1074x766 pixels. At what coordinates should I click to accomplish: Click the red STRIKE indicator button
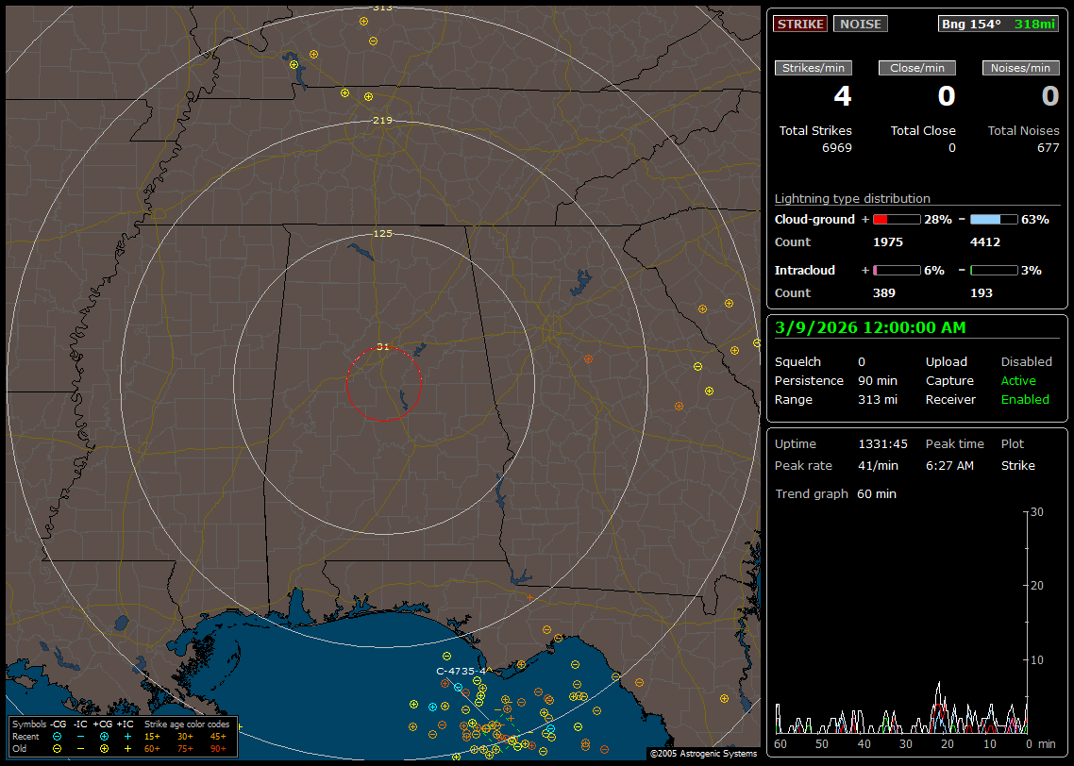point(800,24)
